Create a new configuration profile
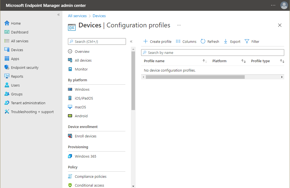The height and width of the screenshot is (188, 290). [157, 41]
